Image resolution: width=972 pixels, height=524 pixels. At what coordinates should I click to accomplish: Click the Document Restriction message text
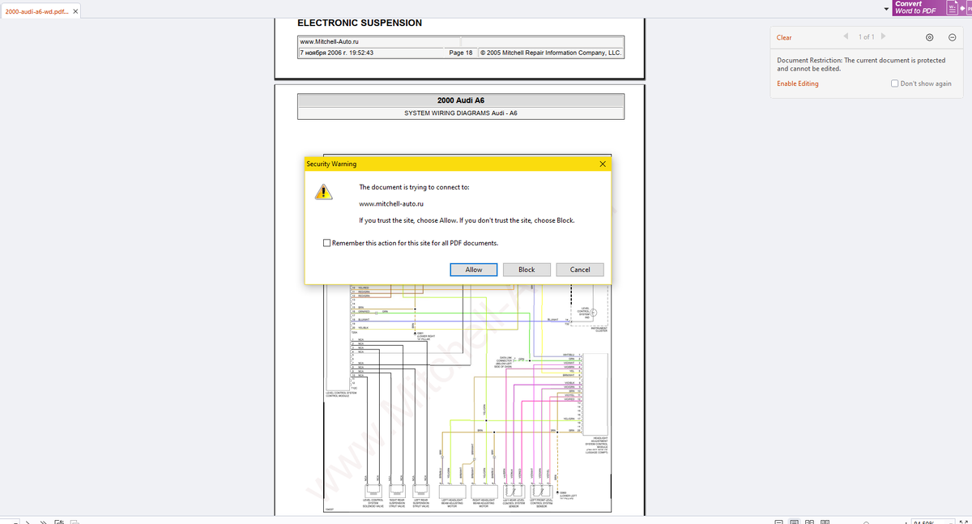point(861,64)
